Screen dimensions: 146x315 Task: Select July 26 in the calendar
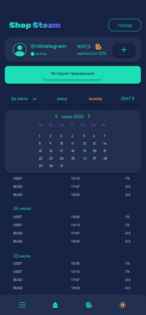click(x=85, y=158)
